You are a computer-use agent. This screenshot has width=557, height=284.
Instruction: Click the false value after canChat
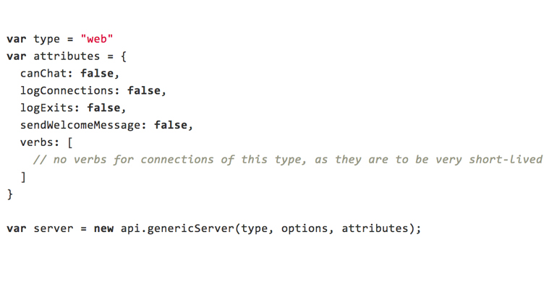(x=97, y=74)
